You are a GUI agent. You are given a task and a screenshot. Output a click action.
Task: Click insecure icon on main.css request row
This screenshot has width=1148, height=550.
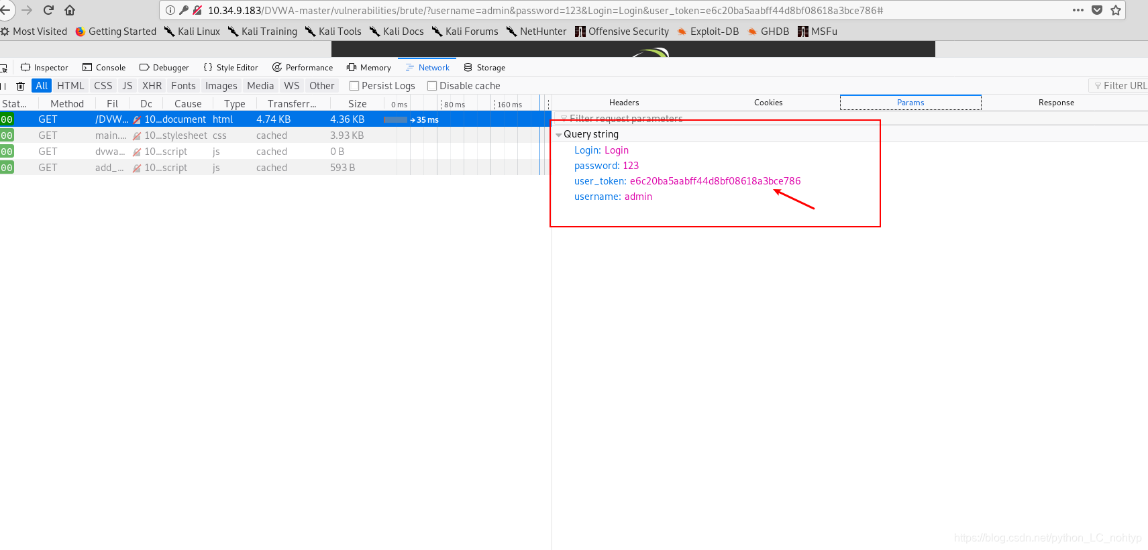coord(137,136)
